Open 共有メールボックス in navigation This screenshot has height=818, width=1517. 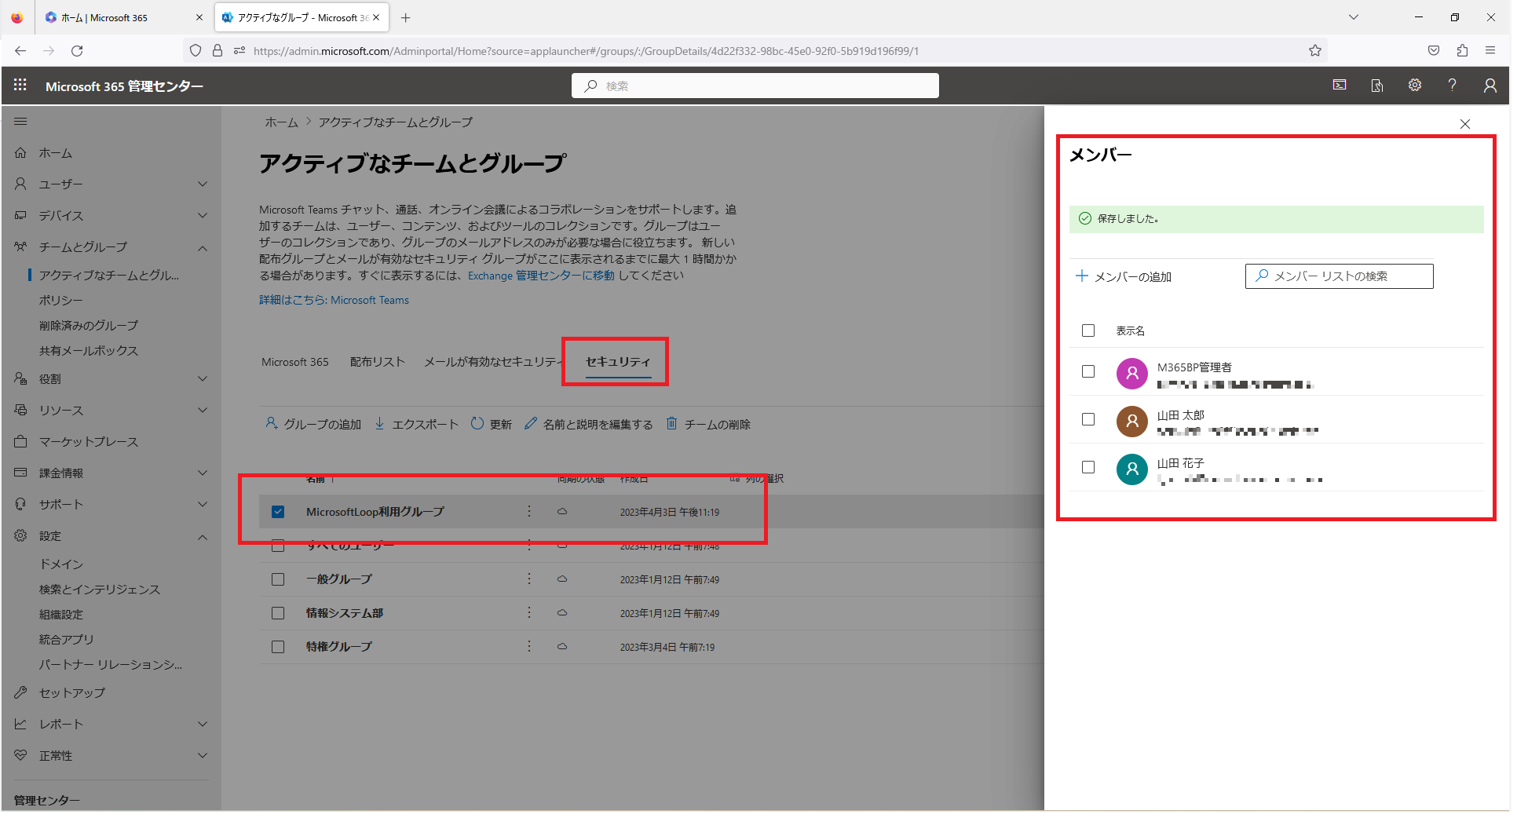[x=89, y=351]
